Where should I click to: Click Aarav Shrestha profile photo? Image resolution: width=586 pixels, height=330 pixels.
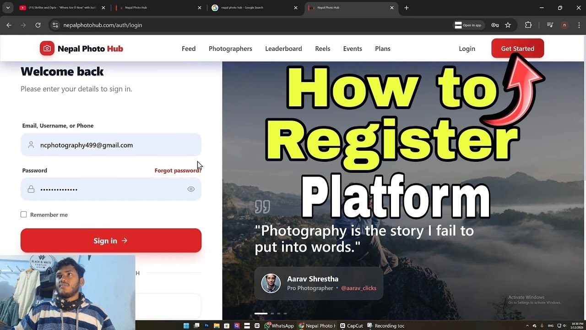click(x=271, y=284)
